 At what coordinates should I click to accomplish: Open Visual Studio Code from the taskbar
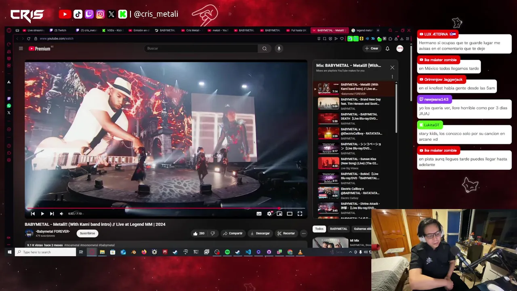pyautogui.click(x=248, y=252)
